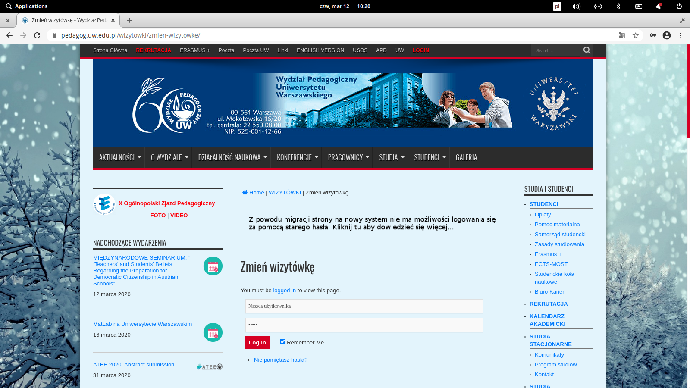The height and width of the screenshot is (388, 690).
Task: Open KALENDARZ AKADEMICKI sidebar link
Action: 547,320
